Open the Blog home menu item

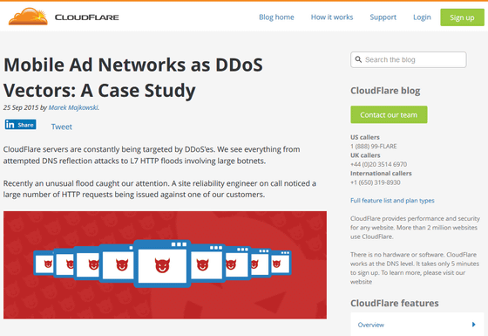(x=276, y=17)
